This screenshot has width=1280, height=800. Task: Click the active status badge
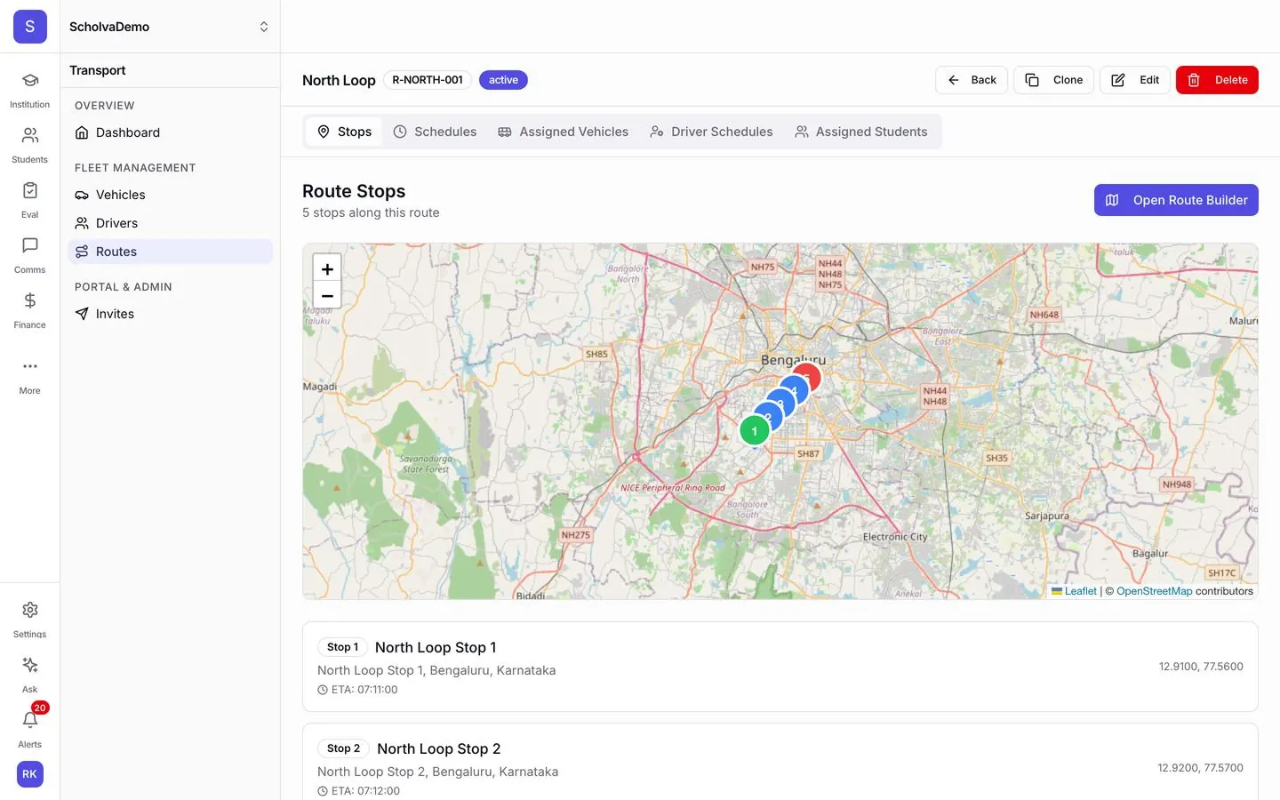pos(503,80)
